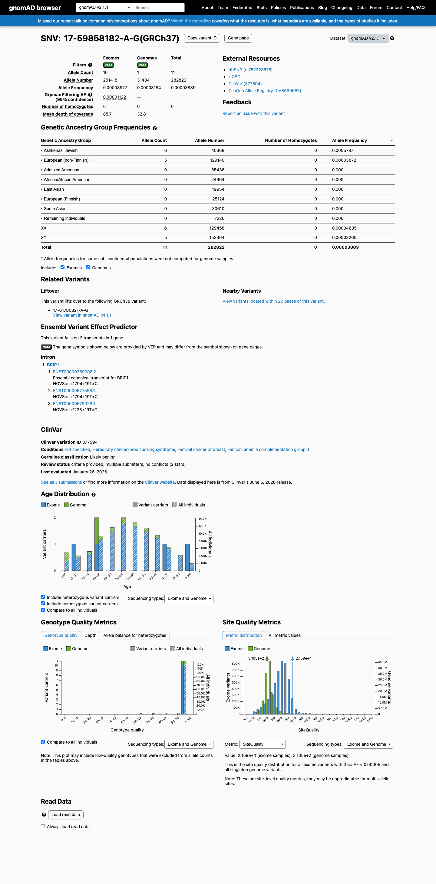This screenshot has height=884, width=436.
Task: Click Report an issue with this variant
Action: pyautogui.click(x=253, y=114)
